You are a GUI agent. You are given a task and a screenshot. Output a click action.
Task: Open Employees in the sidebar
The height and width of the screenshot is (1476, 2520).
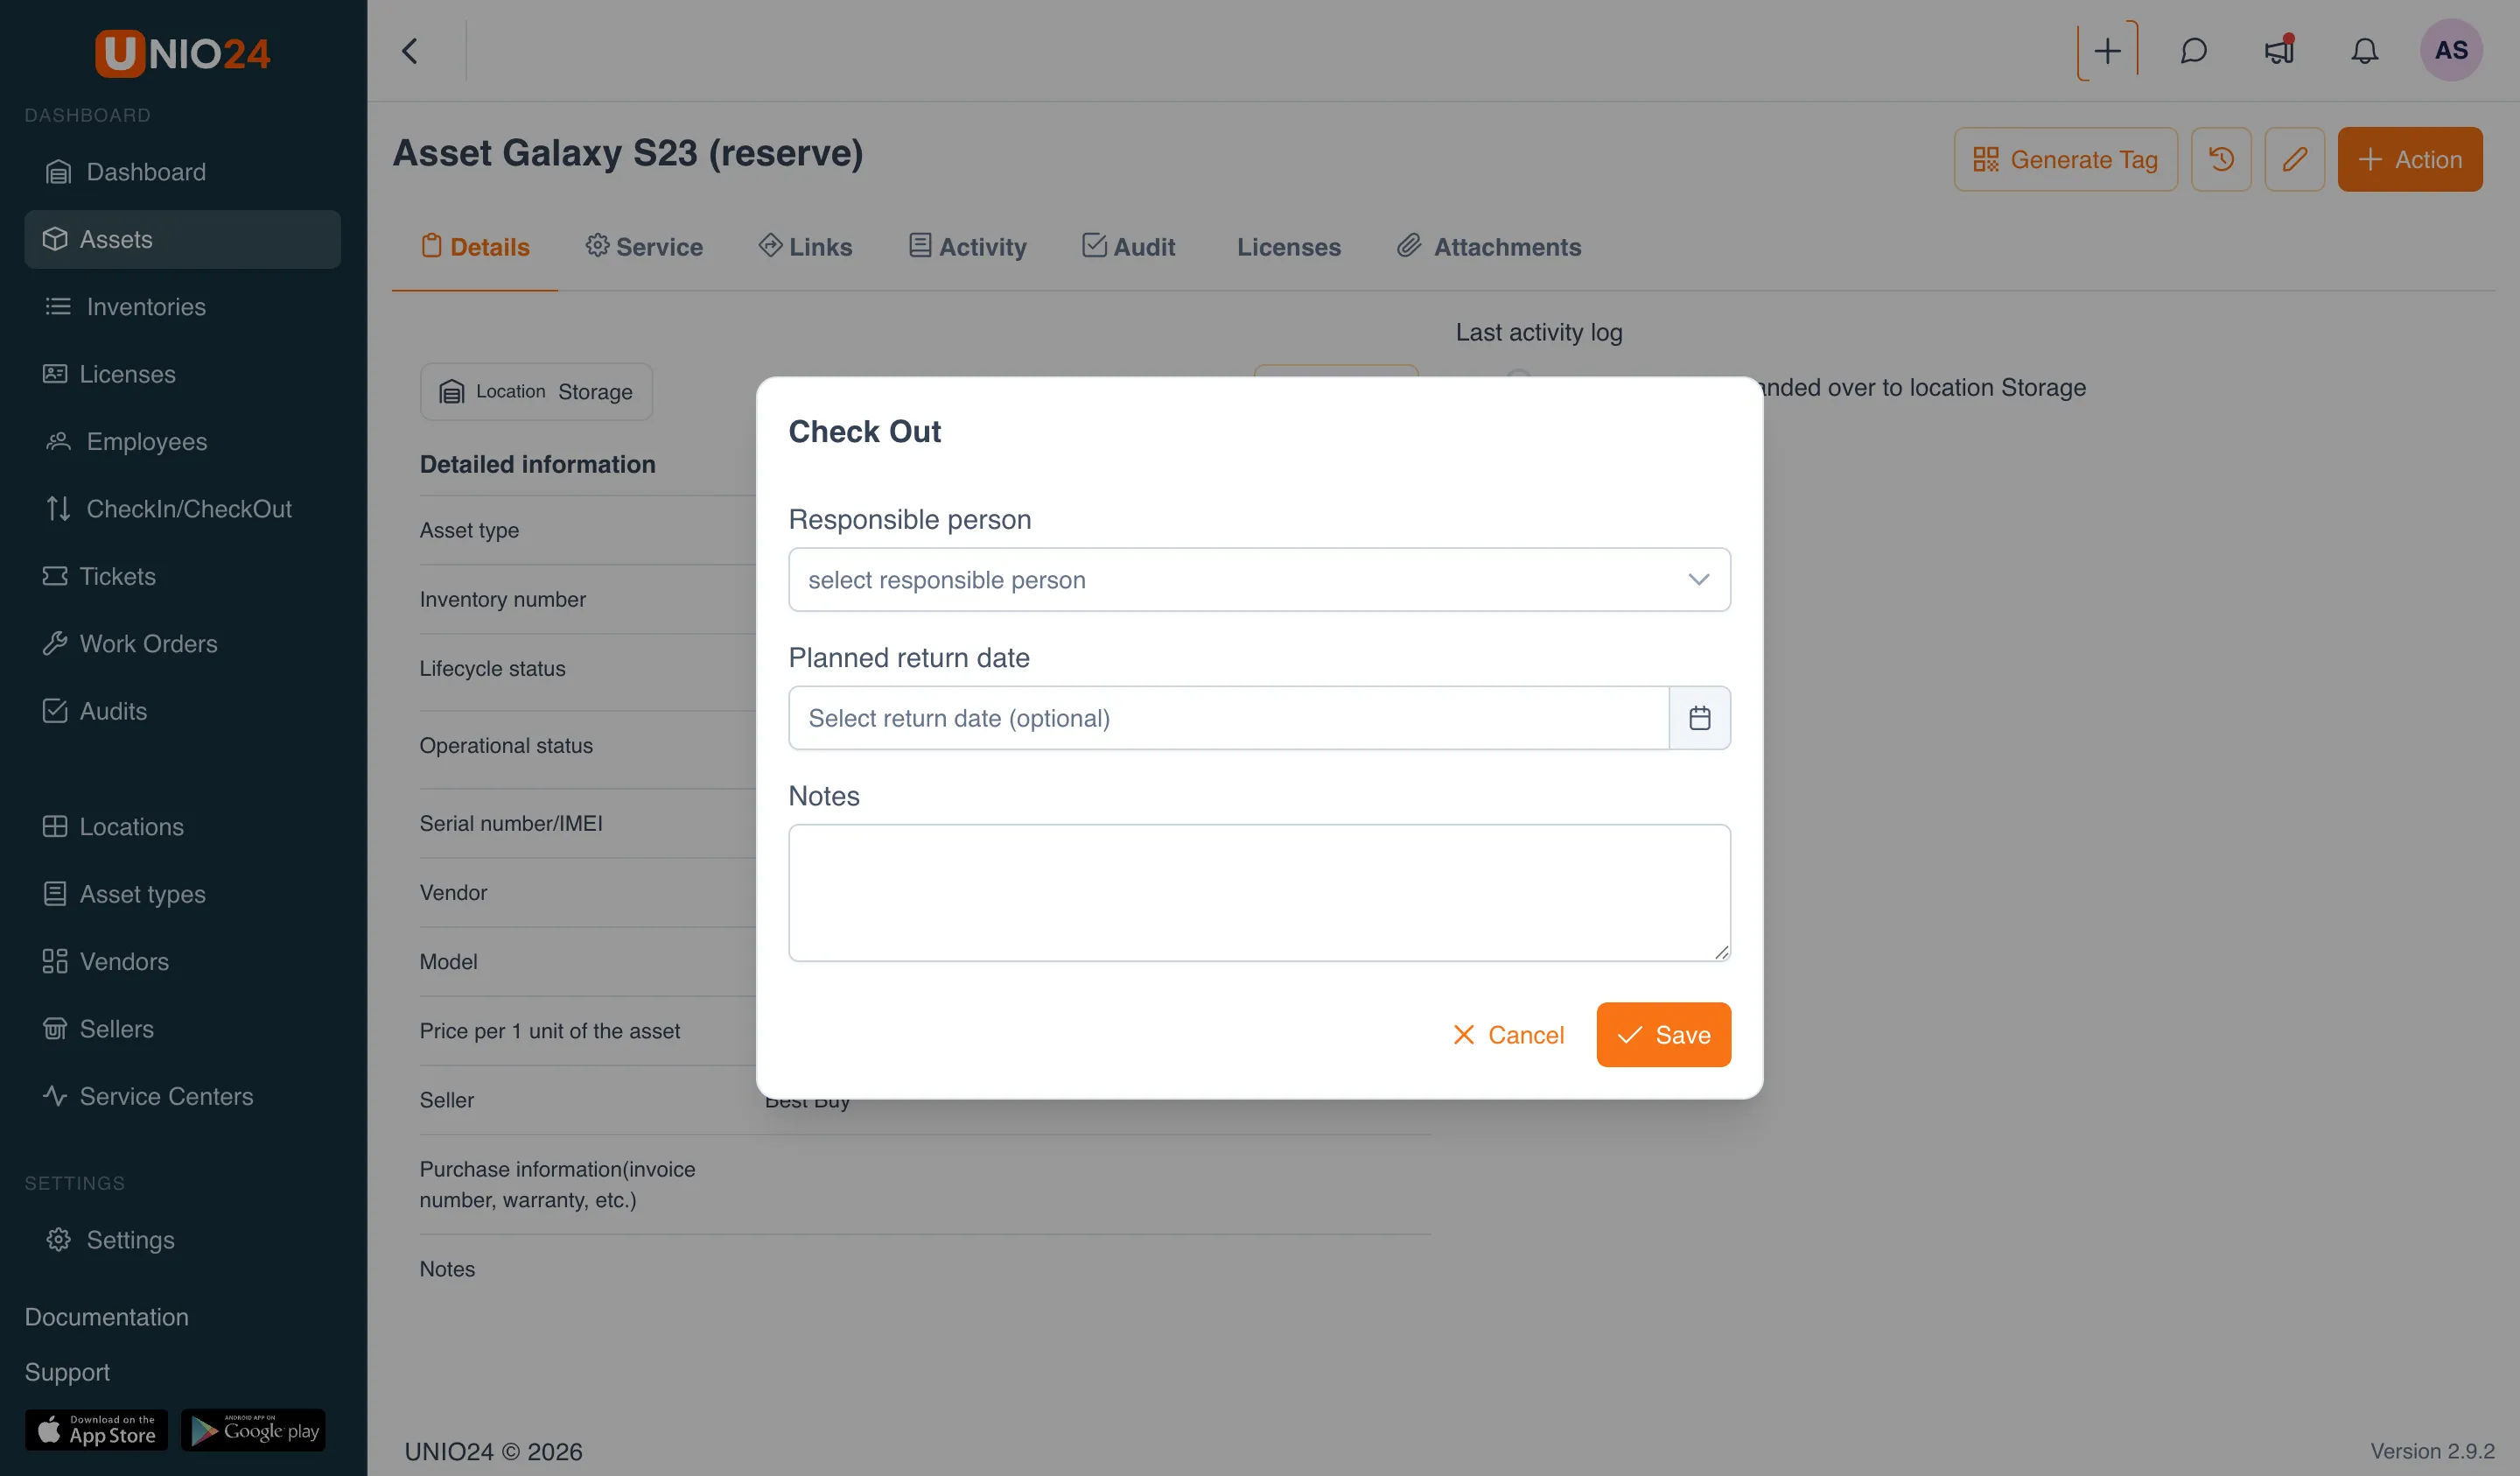[x=183, y=441]
